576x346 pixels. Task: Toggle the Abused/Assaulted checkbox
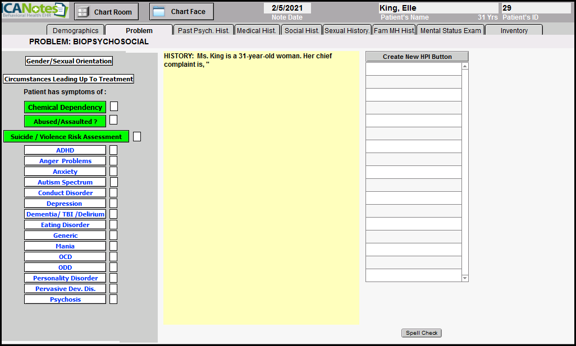coord(113,120)
